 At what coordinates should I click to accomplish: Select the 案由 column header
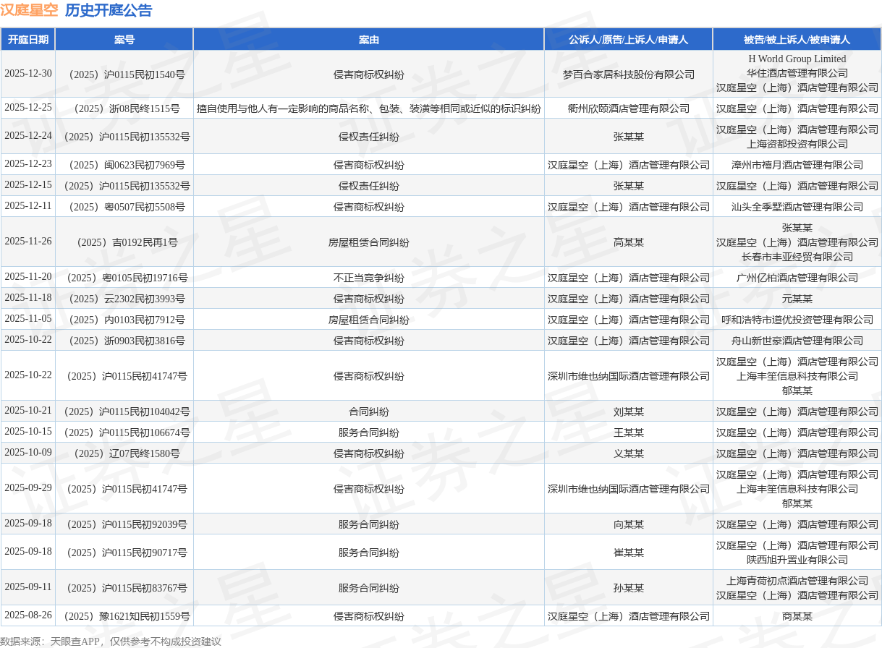[x=369, y=40]
